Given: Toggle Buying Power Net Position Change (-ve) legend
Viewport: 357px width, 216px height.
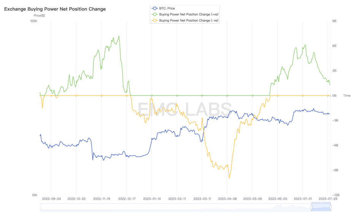Looking at the screenshot, I should pos(185,21).
